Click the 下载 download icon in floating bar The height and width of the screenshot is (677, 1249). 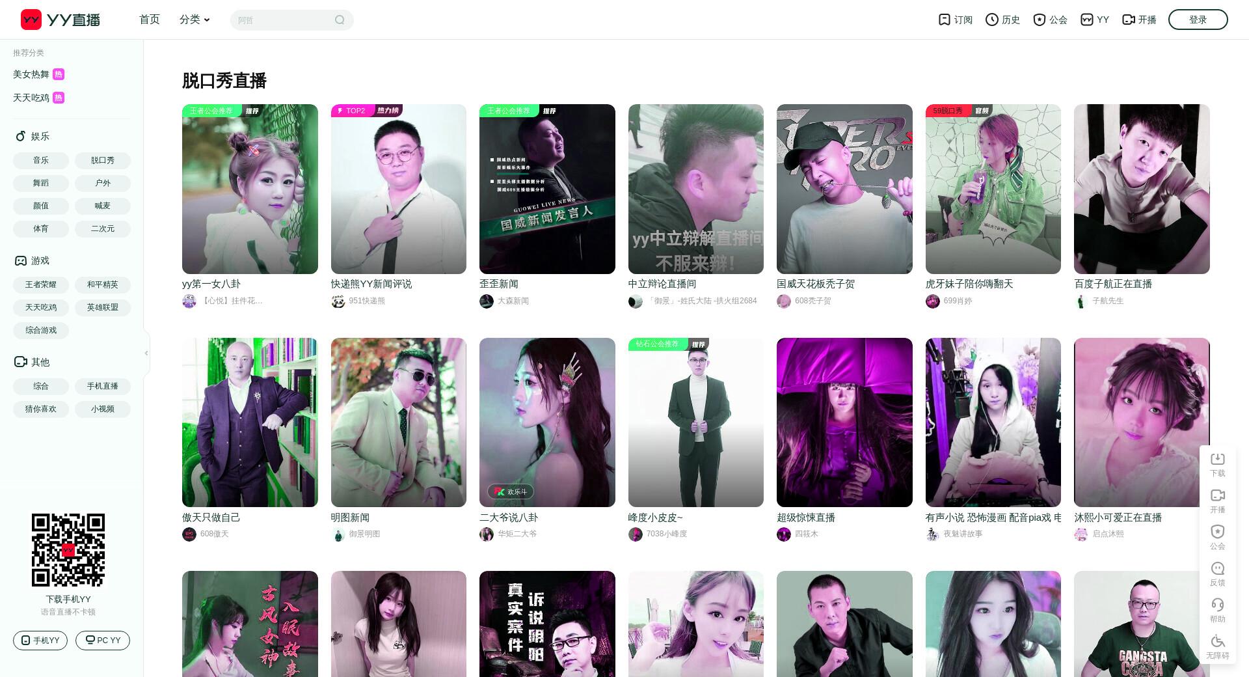coord(1218,459)
